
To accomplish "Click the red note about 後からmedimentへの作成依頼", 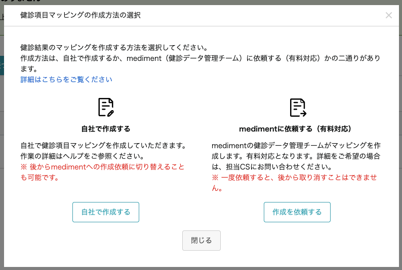I will tap(103, 172).
